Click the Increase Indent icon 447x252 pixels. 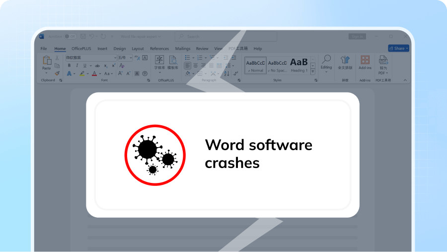[234, 58]
